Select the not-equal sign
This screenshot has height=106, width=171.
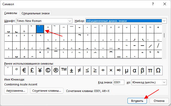pos(79,71)
